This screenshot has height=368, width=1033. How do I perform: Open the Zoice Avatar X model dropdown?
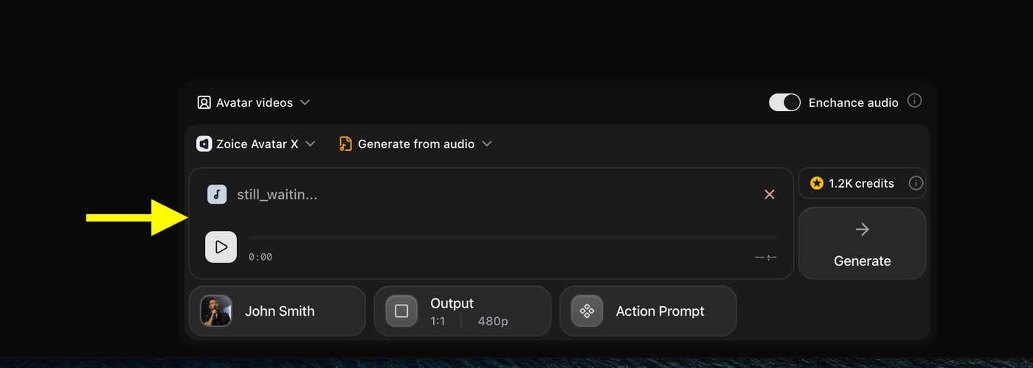(x=256, y=144)
